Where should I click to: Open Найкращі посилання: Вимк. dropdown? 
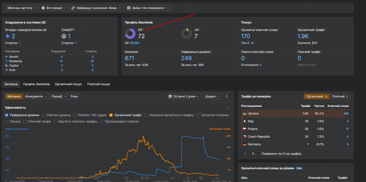tap(96, 8)
